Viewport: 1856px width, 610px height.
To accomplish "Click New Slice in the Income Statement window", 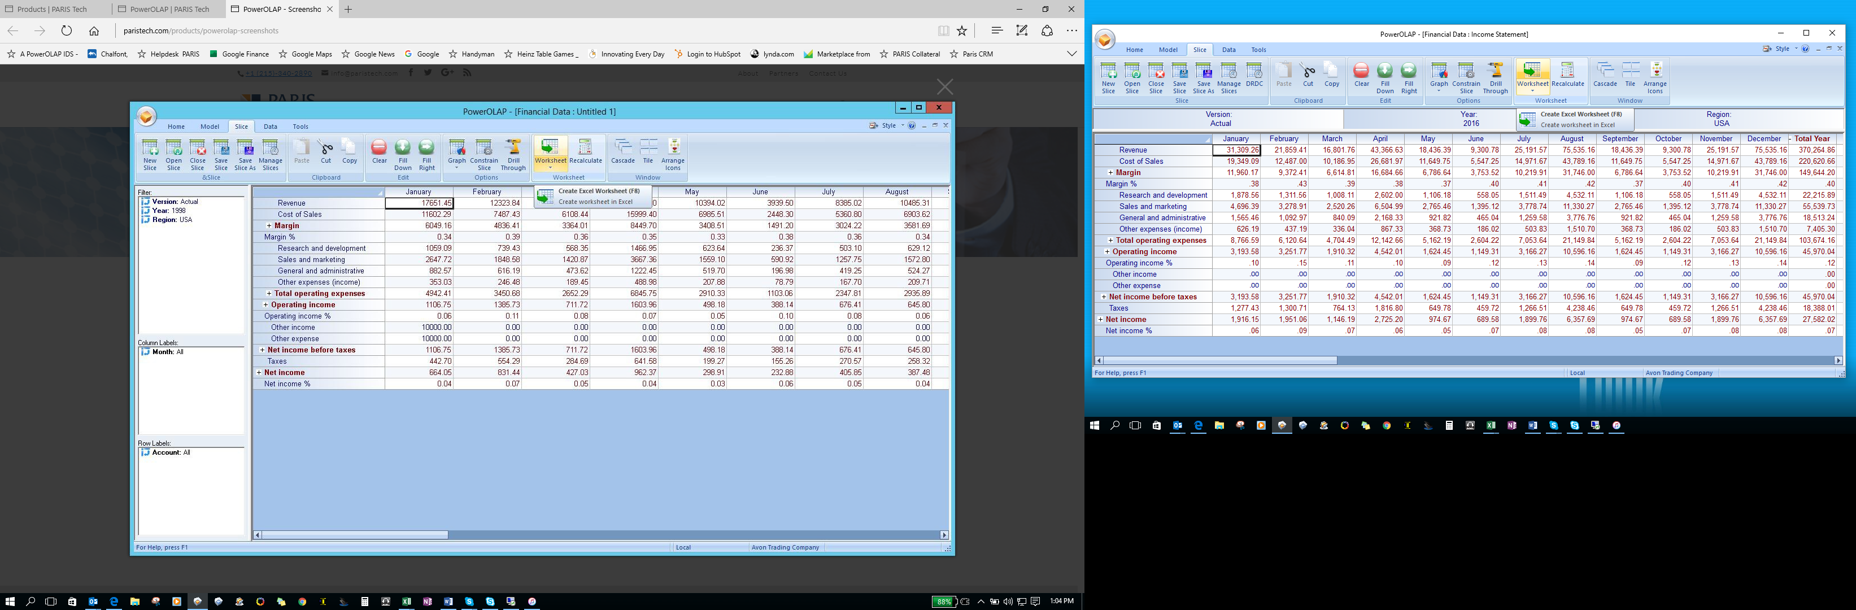I will (x=1108, y=78).
